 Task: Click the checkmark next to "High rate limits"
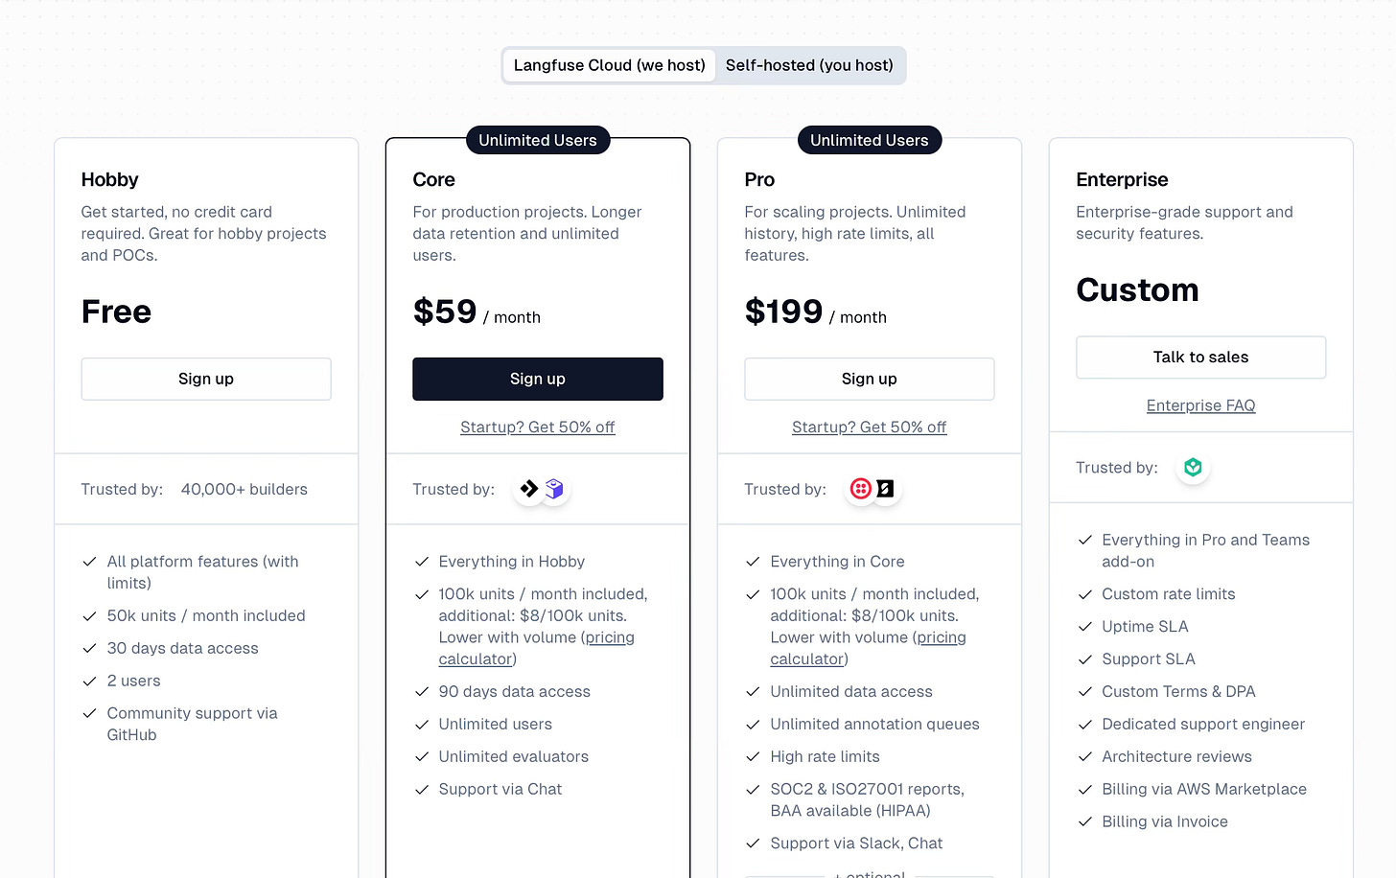753,757
